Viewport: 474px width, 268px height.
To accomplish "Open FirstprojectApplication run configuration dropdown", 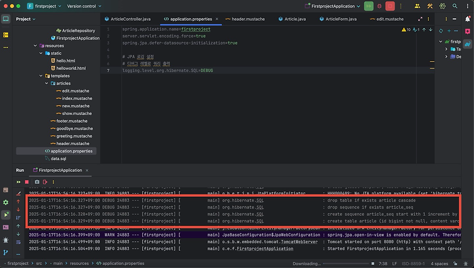I will 332,6.
